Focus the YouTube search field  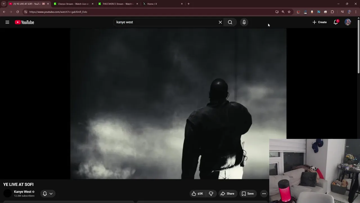point(166,22)
